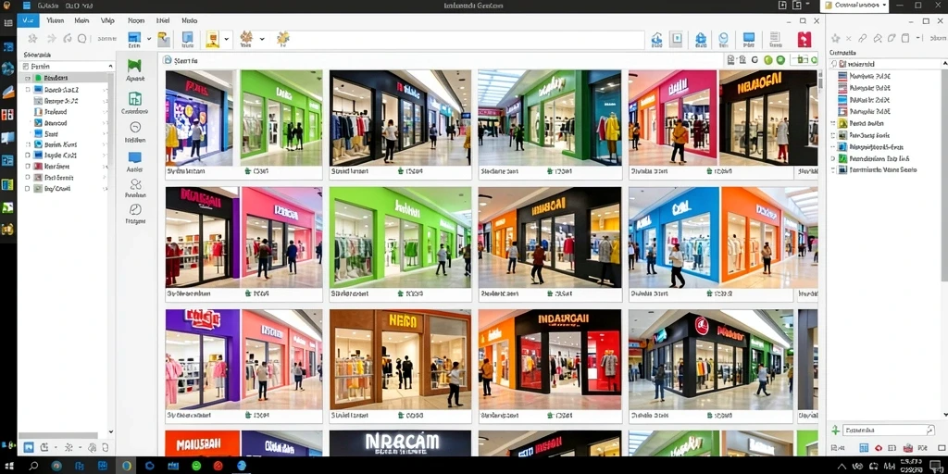The width and height of the screenshot is (948, 474).
Task: Click the green flag icon in sidebar
Action: point(134,66)
